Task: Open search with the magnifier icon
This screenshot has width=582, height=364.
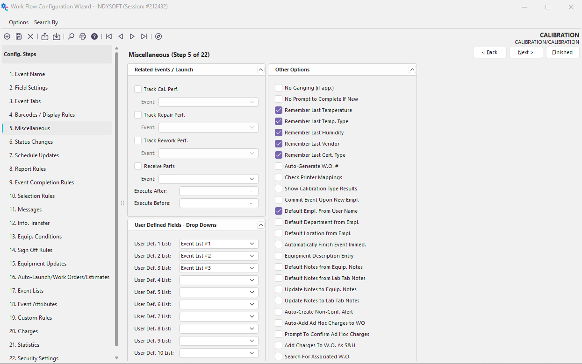Action: 71,36
